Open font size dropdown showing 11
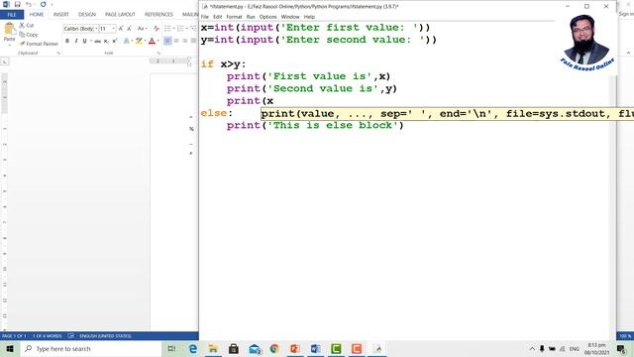The image size is (634, 357). tap(114, 29)
